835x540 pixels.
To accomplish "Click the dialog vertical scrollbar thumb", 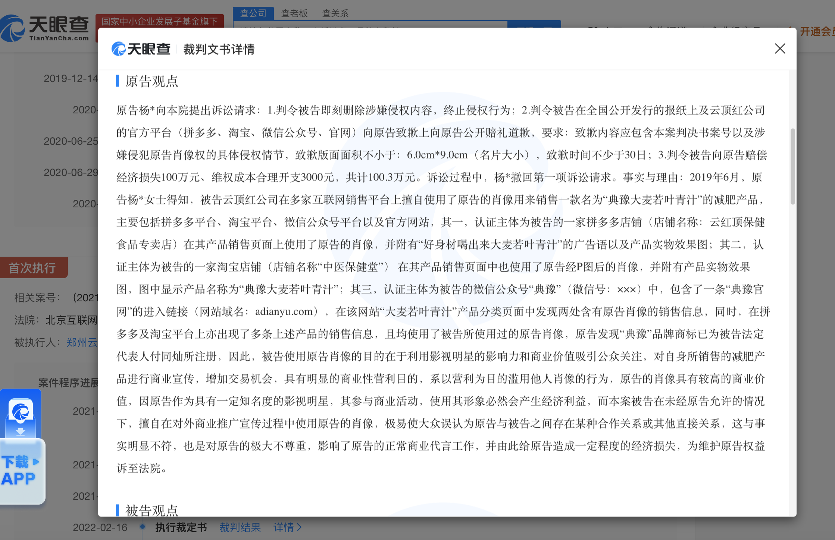I will 792,166.
